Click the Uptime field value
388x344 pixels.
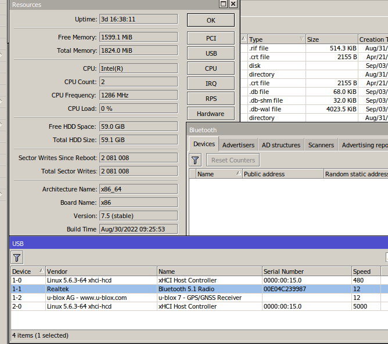[139, 19]
